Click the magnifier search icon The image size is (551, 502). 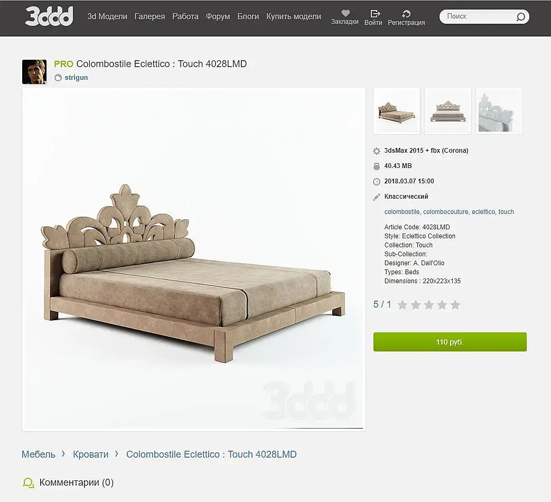pyautogui.click(x=521, y=16)
